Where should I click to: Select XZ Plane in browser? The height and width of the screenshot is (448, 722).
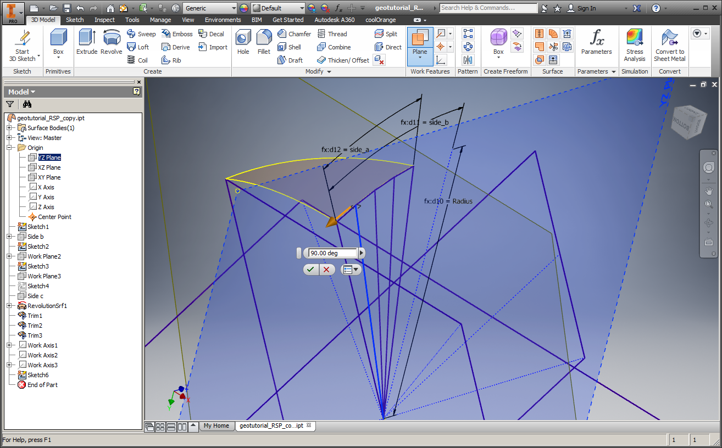(x=49, y=167)
